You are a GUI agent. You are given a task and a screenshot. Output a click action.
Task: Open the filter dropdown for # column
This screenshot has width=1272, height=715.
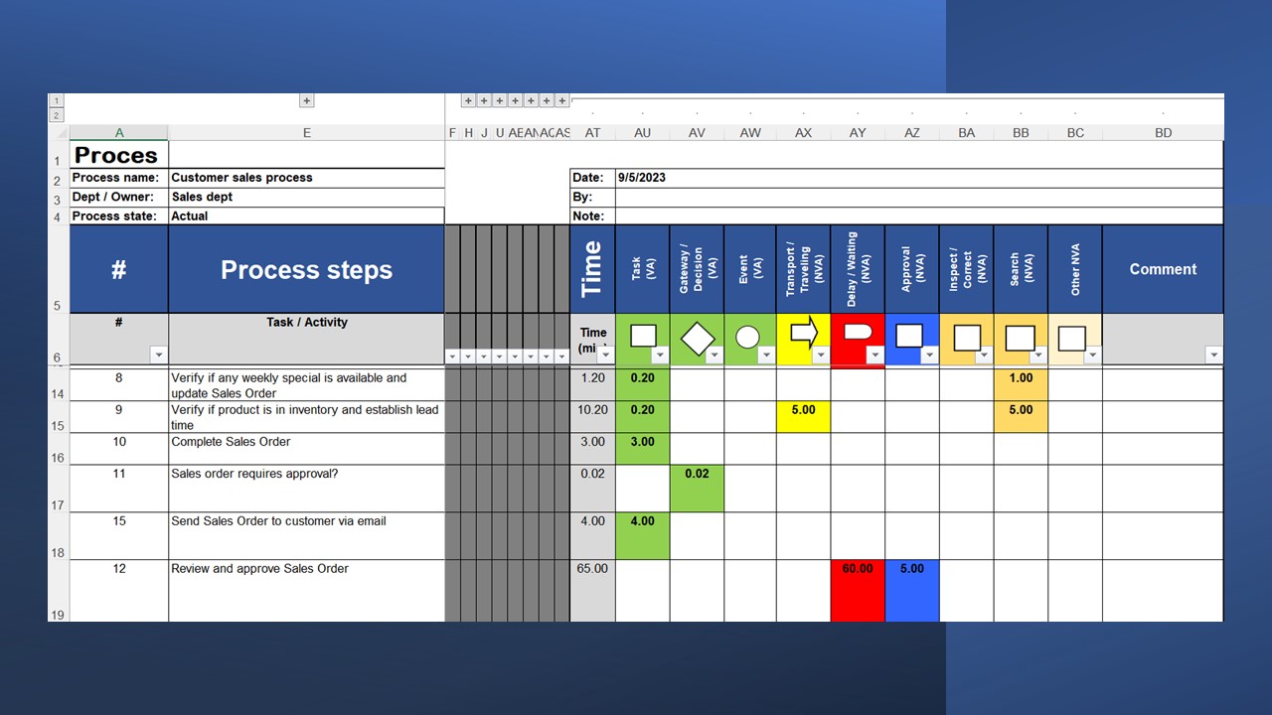[x=158, y=355]
